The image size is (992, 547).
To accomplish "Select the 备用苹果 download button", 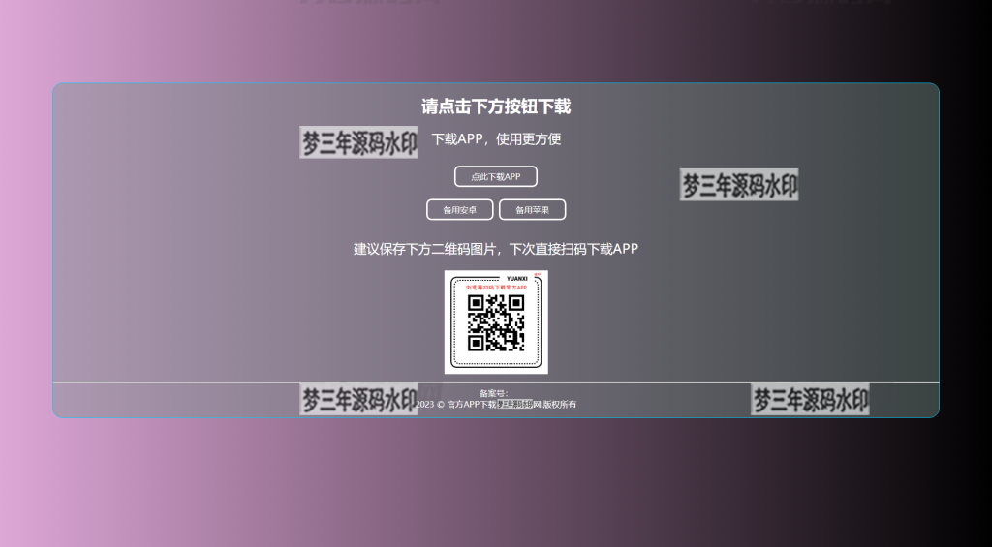I will 532,209.
